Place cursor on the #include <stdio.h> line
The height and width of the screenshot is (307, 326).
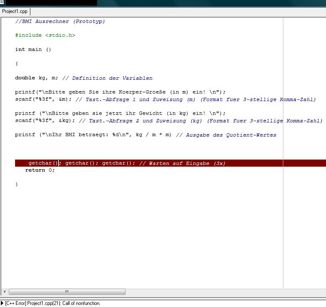coord(45,35)
